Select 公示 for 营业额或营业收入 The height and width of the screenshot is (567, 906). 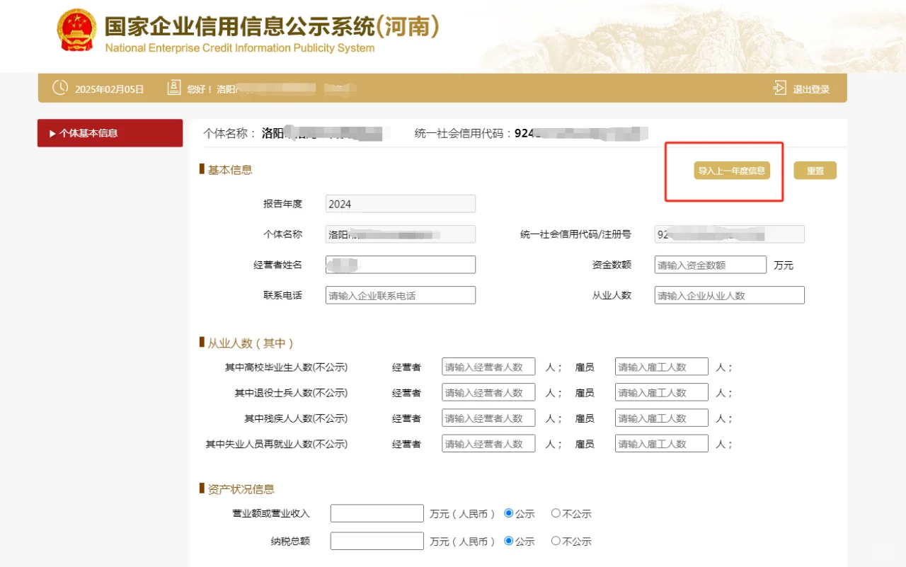pos(508,513)
